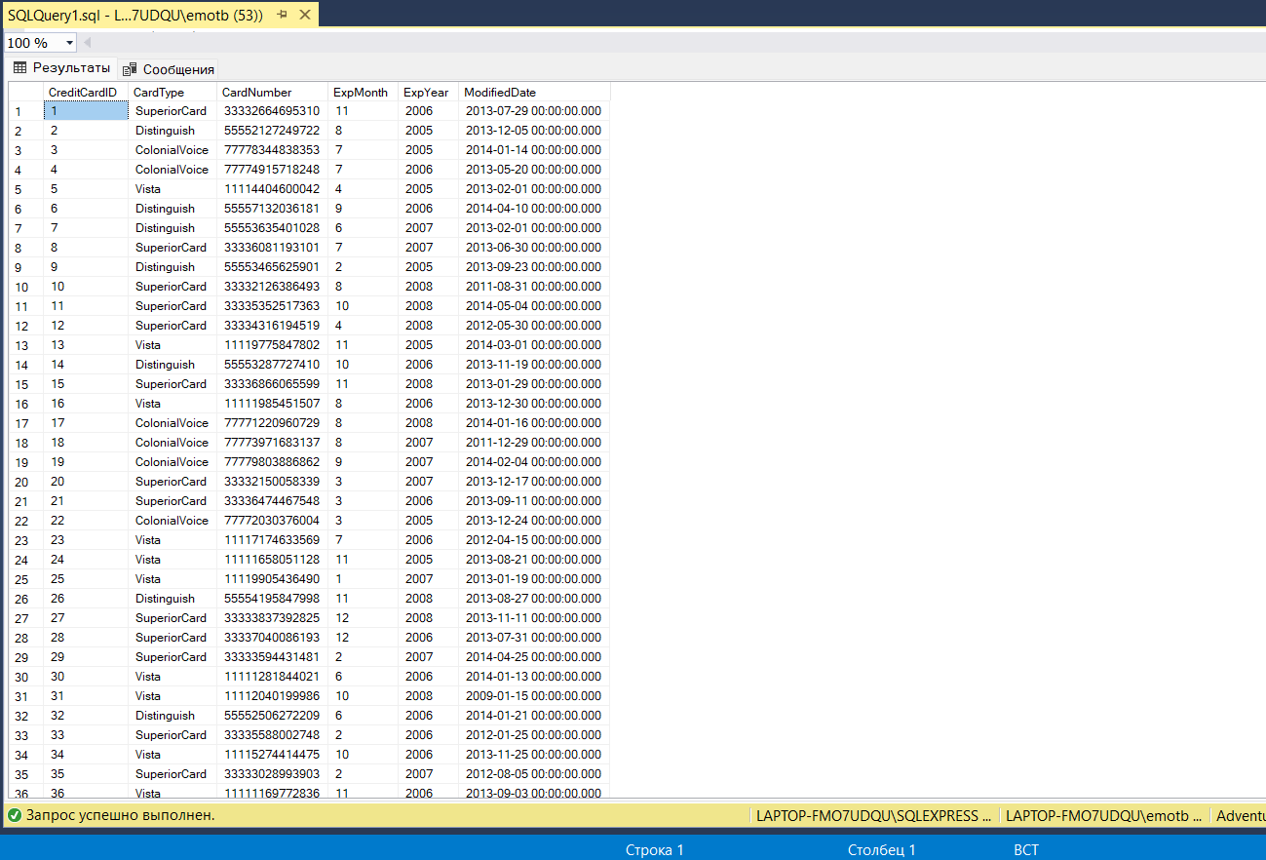
Task: Click the 'ВСТ' insert mode indicator
Action: (x=1026, y=849)
